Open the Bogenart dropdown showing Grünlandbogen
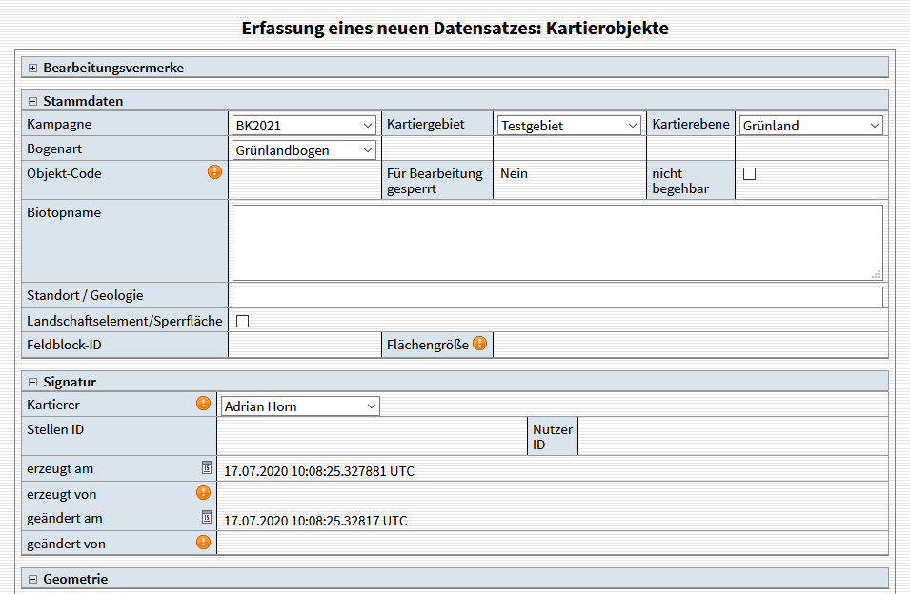The width and height of the screenshot is (910, 594). point(304,149)
